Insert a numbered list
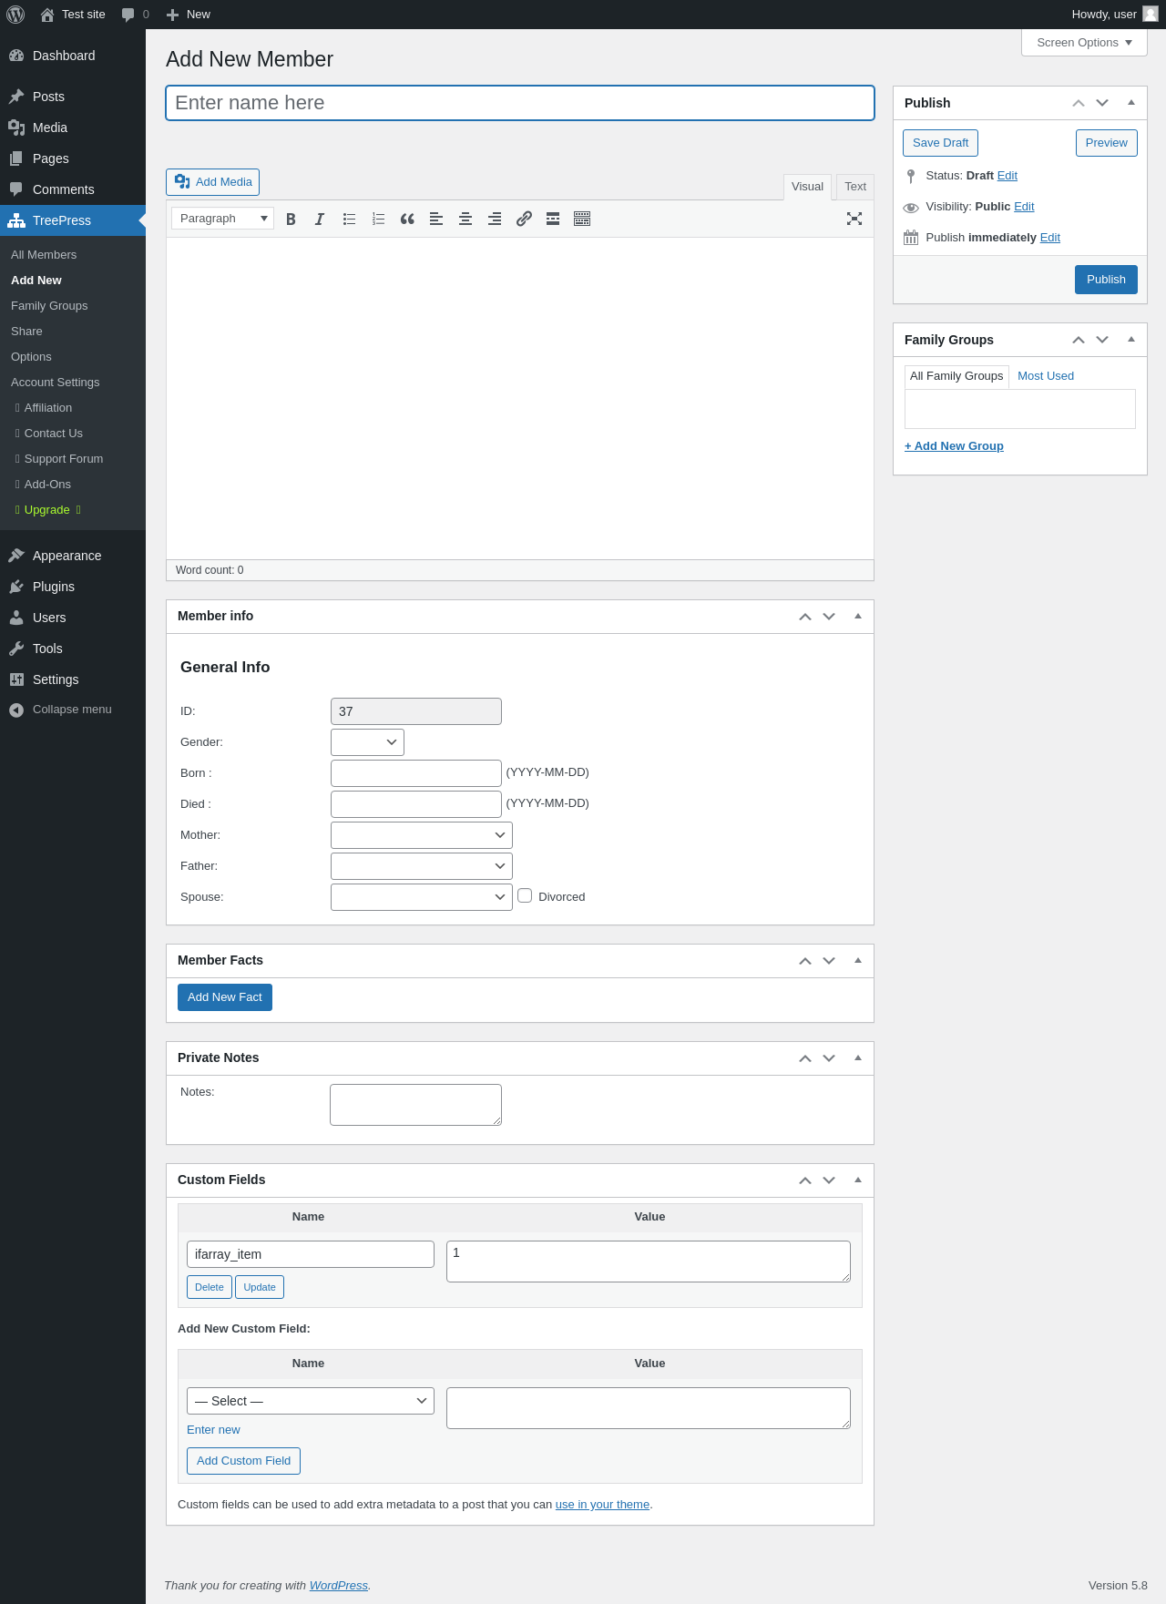Viewport: 1166px width, 1604px height. coord(378,219)
